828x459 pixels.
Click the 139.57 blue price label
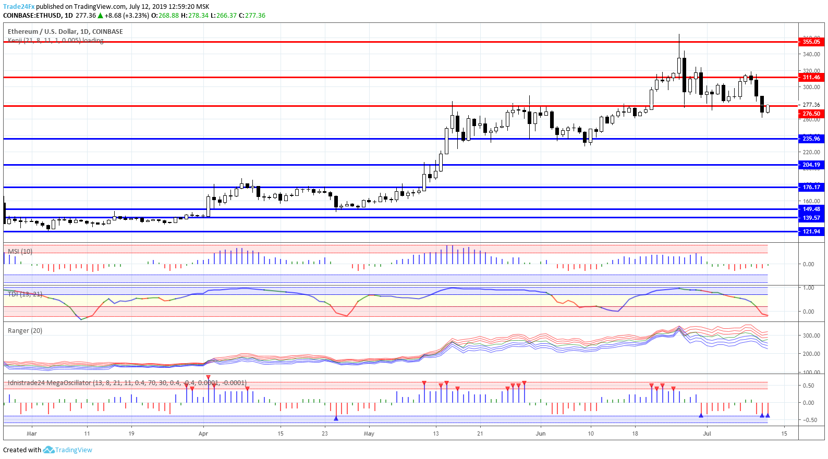pos(811,218)
